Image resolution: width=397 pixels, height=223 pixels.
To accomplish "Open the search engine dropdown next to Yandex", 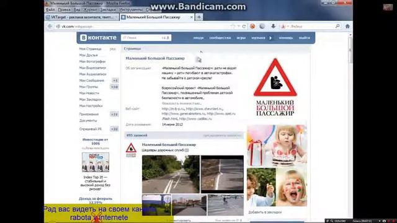I will (x=288, y=26).
